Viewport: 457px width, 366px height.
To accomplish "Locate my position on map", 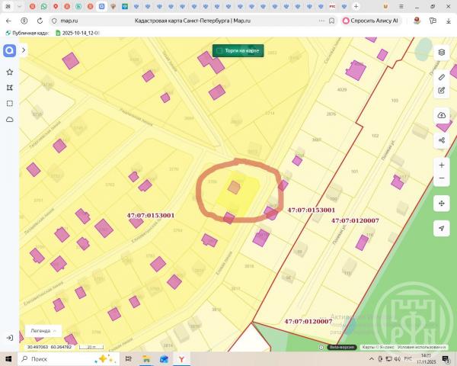I will pyautogui.click(x=442, y=228).
